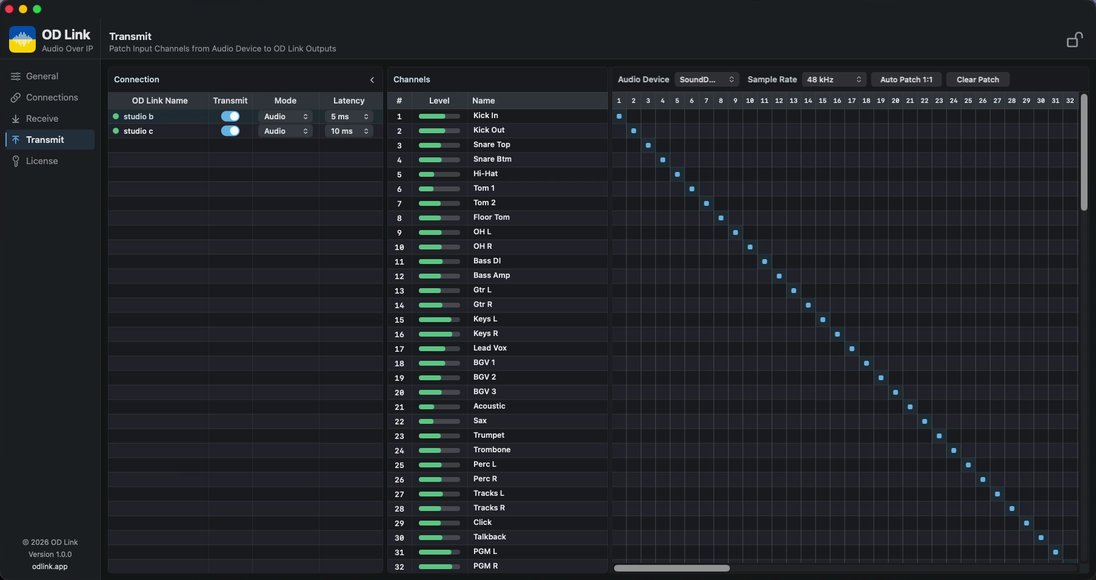Click the Auto Patch 1:1 button
This screenshot has height=580, width=1096.
(906, 79)
